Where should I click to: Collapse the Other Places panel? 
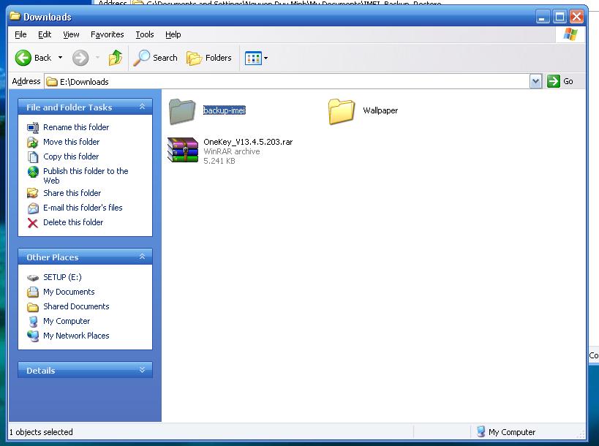coord(142,257)
